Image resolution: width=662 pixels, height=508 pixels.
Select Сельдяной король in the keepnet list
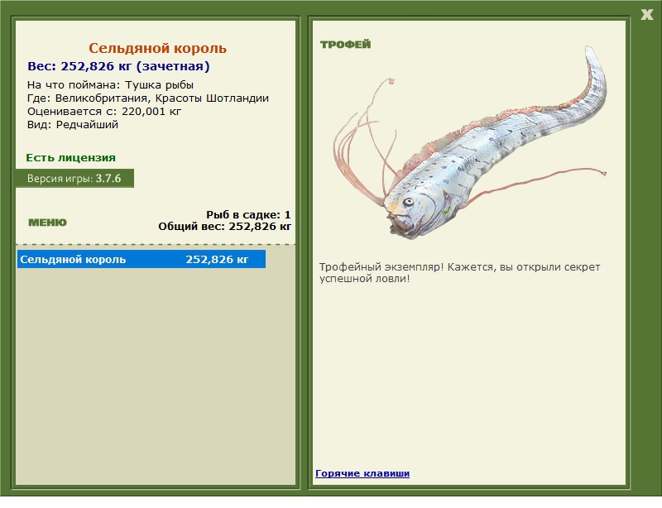point(142,259)
